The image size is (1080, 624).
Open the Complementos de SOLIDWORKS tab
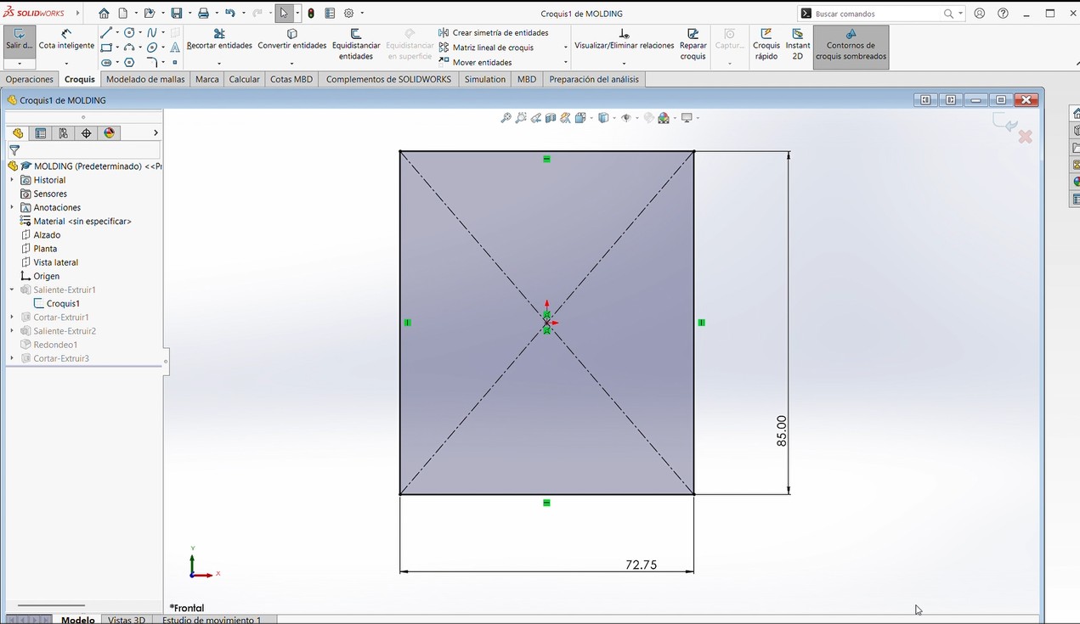(x=388, y=79)
